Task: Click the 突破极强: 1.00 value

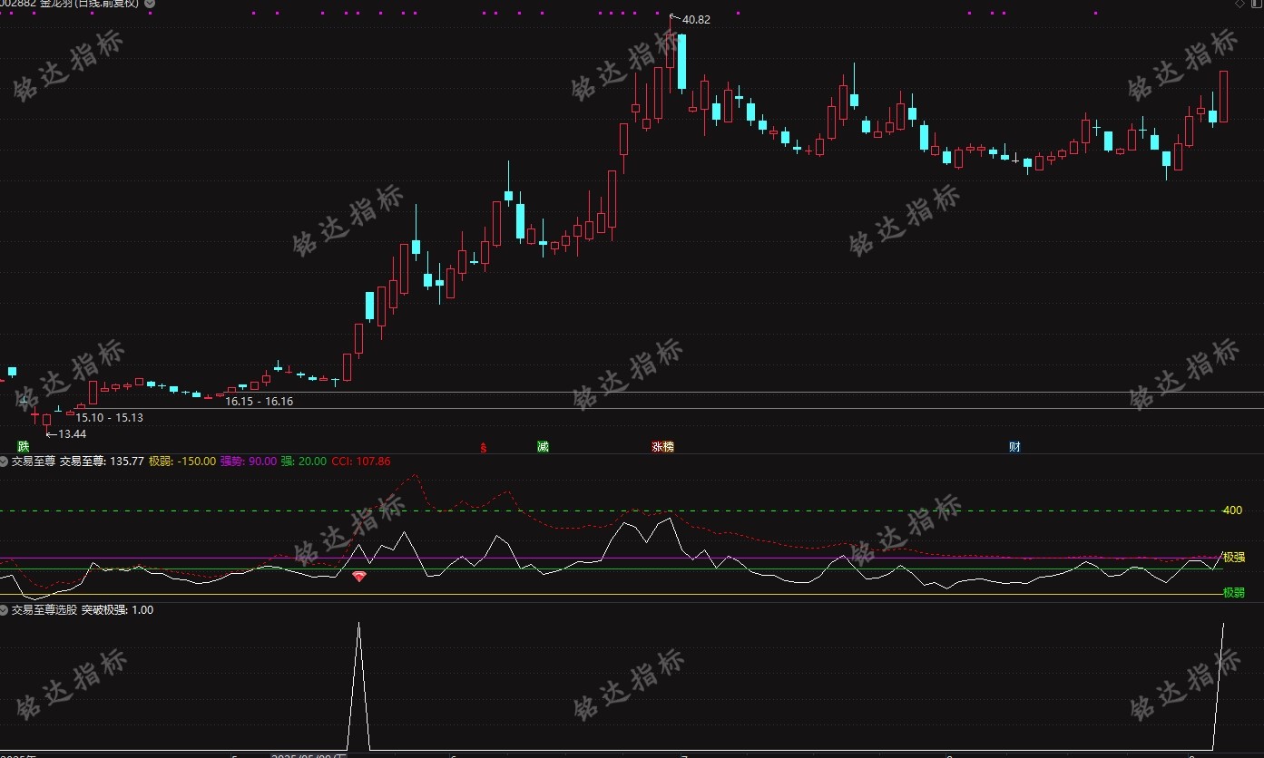Action: pyautogui.click(x=117, y=610)
